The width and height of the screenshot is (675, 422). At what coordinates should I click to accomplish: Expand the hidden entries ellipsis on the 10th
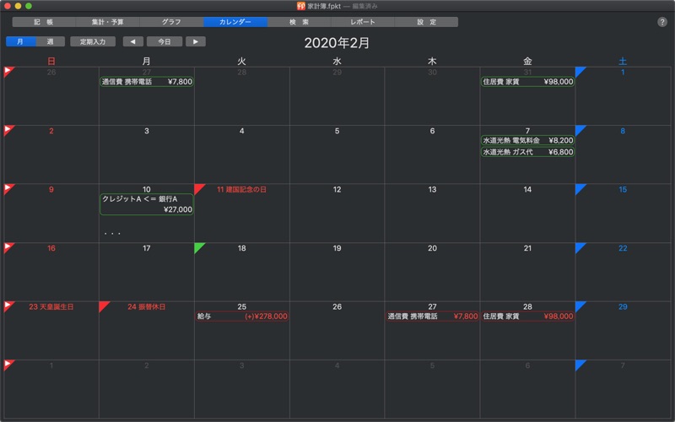click(x=112, y=233)
